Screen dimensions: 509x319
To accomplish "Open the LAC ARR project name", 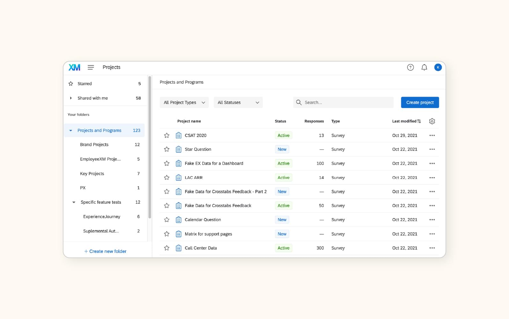I will pyautogui.click(x=194, y=178).
